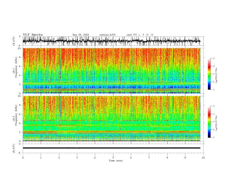Click the ch.1 spectrogram panel
This screenshot has width=229, height=177.
click(112, 71)
